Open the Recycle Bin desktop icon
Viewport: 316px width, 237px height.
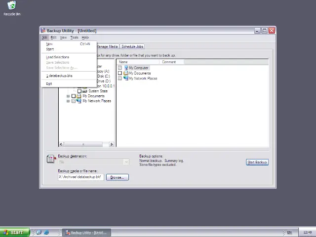point(11,6)
